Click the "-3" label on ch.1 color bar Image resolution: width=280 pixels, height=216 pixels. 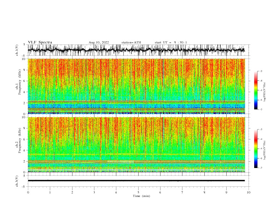point(261,71)
